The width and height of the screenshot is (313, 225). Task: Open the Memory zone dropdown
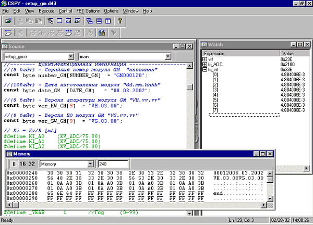pos(90,164)
